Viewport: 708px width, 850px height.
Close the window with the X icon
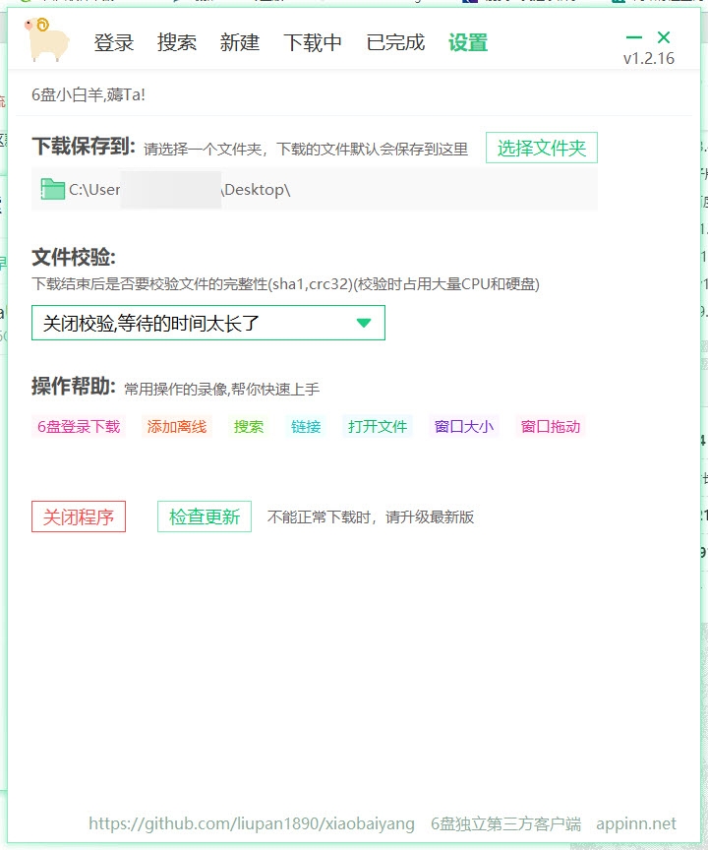point(664,37)
